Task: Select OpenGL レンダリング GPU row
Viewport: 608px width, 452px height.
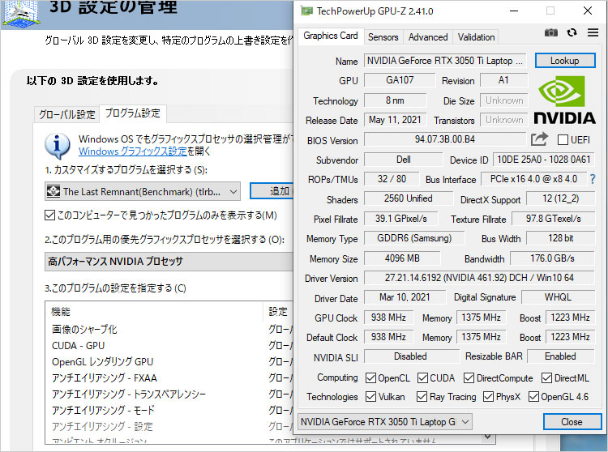Action: [x=169, y=362]
